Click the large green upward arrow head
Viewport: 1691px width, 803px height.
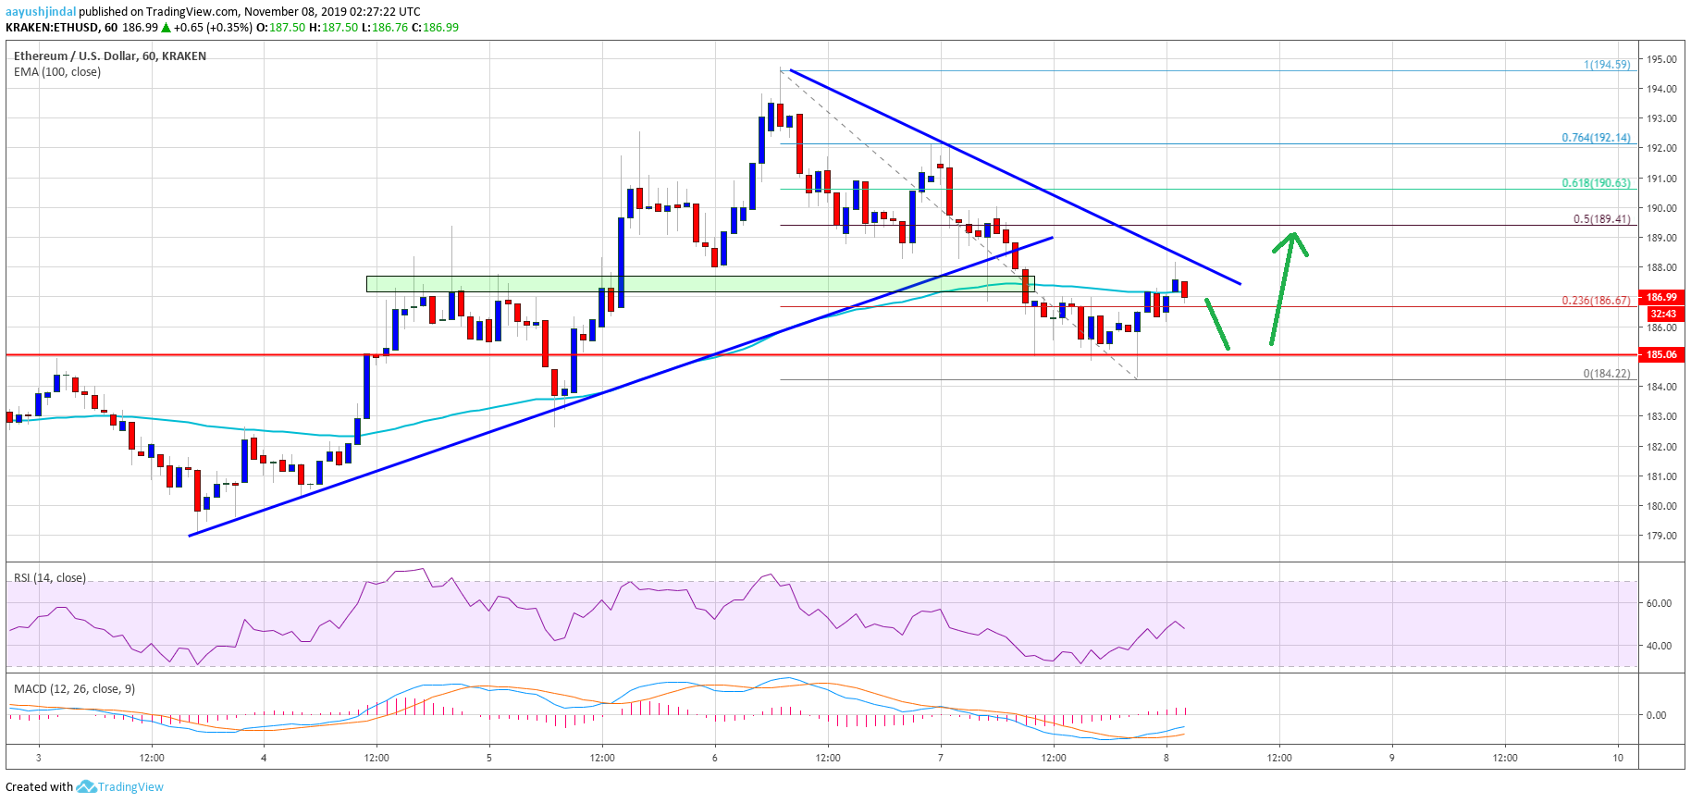click(1291, 241)
